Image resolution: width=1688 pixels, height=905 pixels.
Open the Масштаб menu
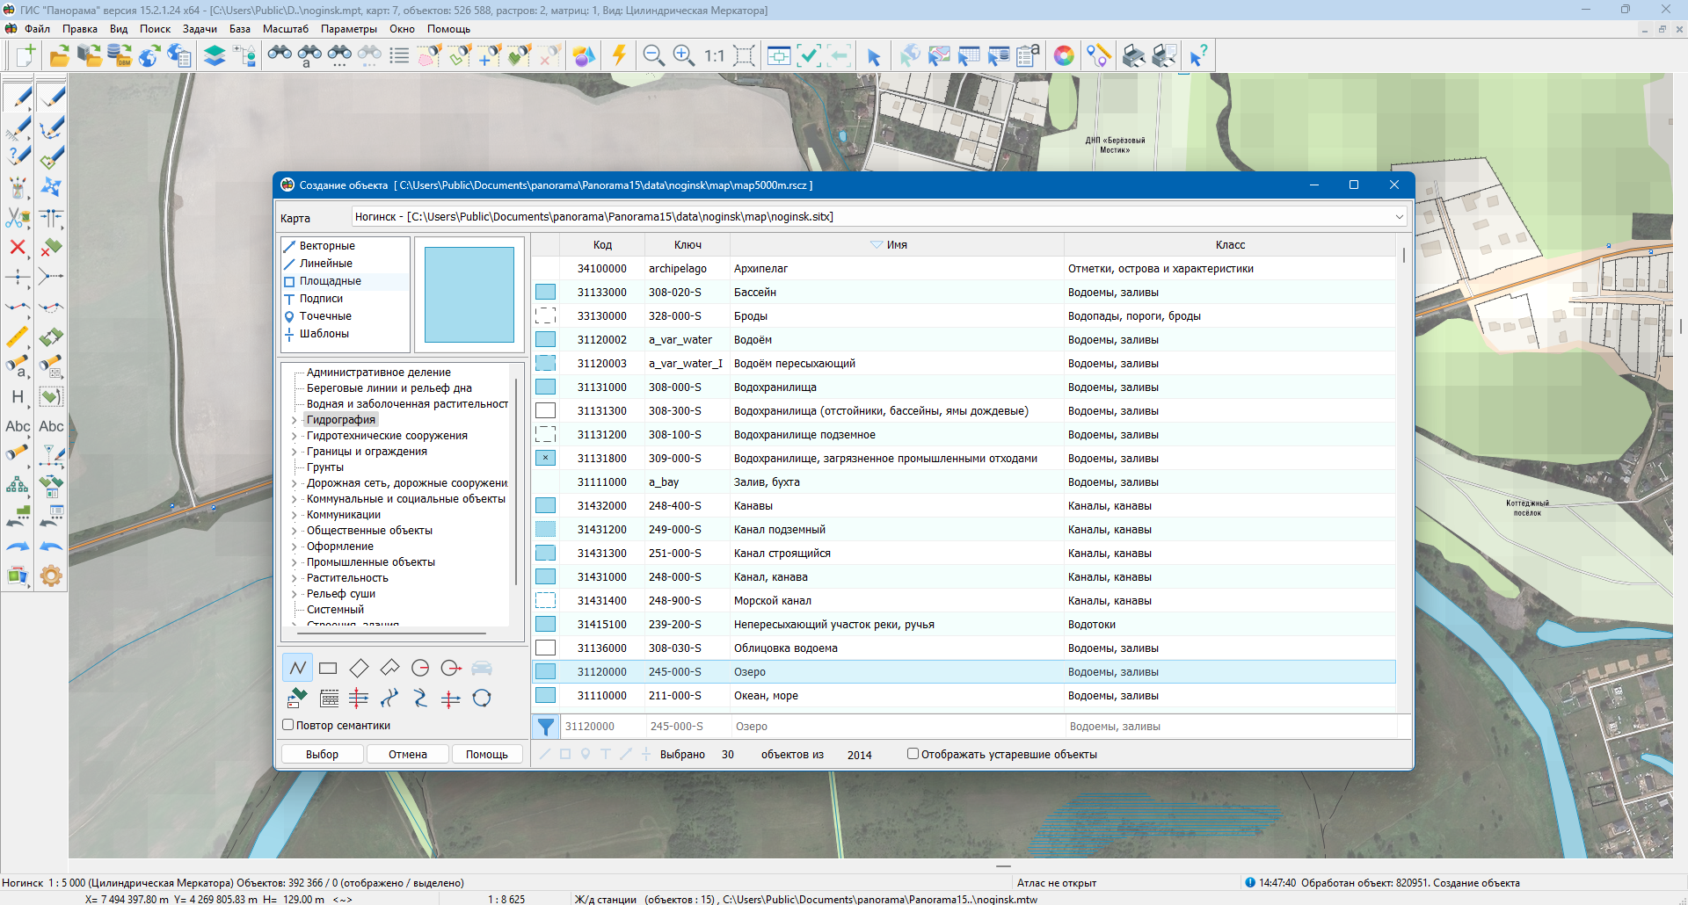click(x=285, y=29)
